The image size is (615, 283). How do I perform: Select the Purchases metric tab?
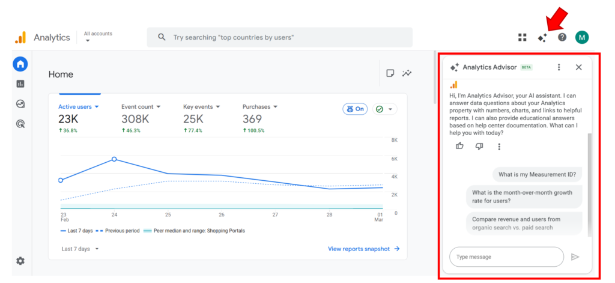pos(260,107)
